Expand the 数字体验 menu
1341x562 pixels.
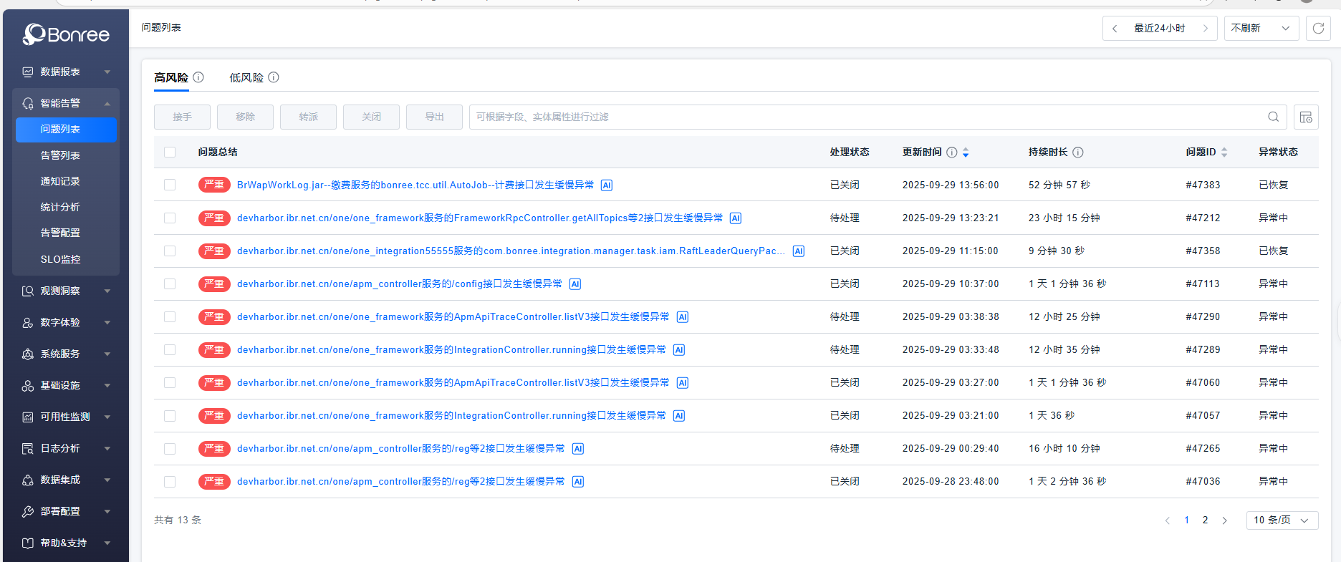tap(66, 322)
